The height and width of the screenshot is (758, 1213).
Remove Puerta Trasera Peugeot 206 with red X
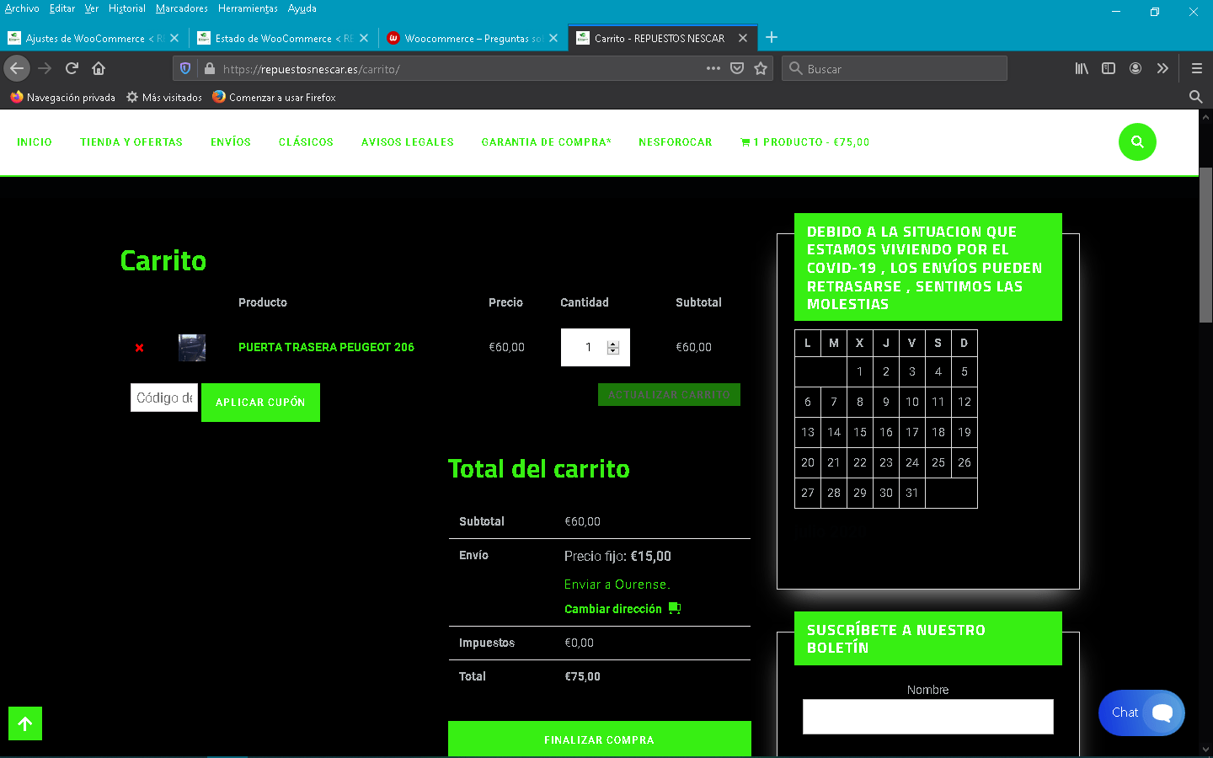[x=140, y=347]
